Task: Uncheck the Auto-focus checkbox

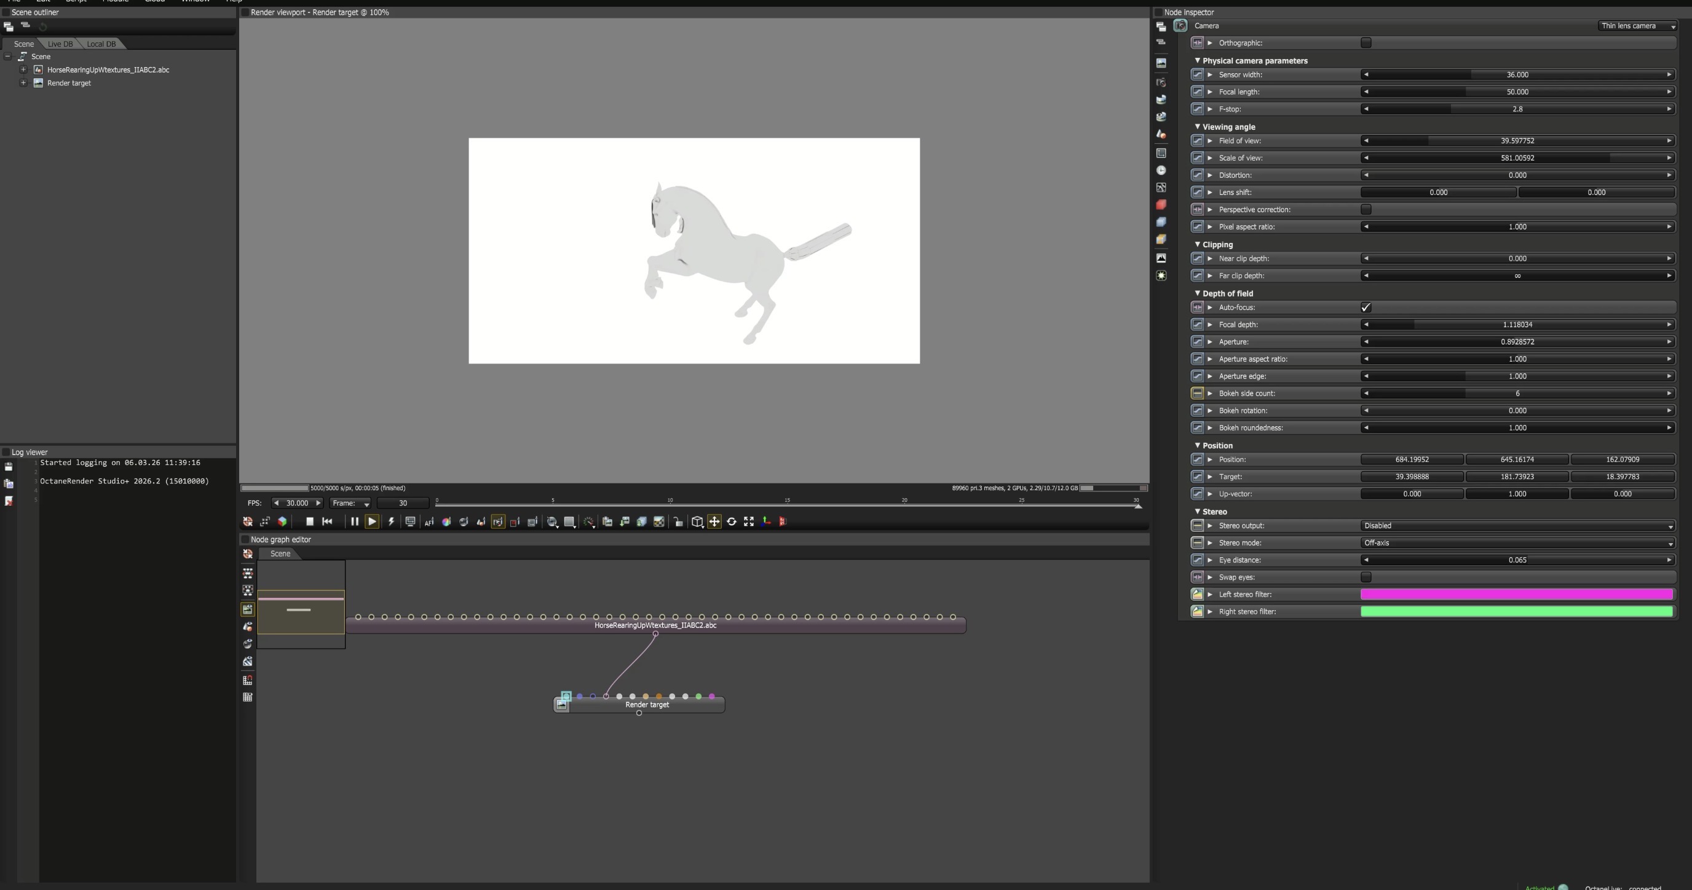Action: click(x=1366, y=308)
